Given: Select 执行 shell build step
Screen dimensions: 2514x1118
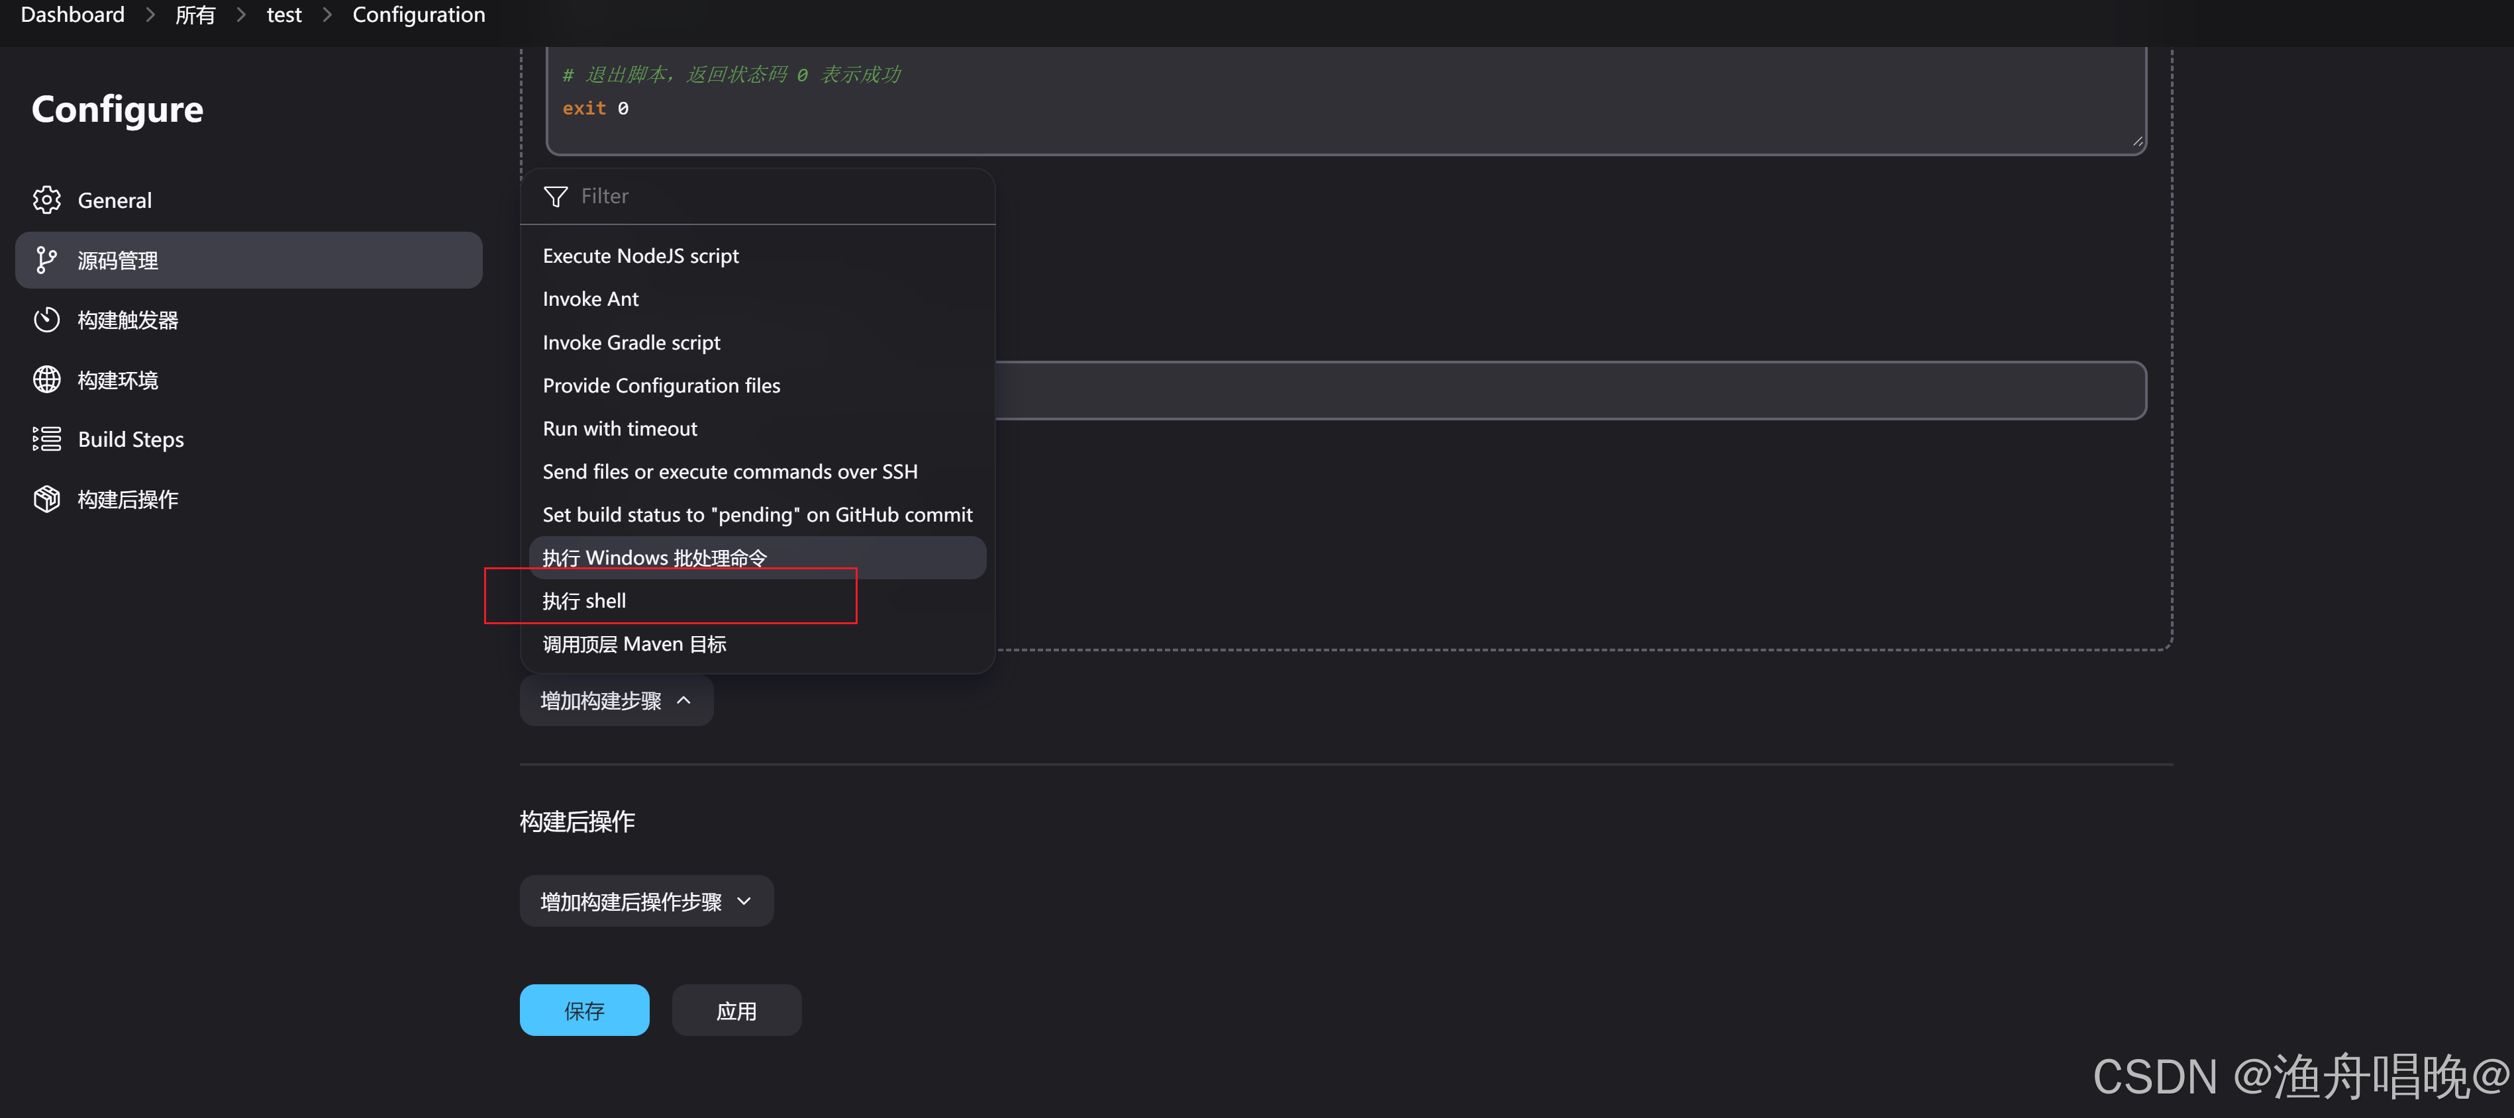Looking at the screenshot, I should pyautogui.click(x=758, y=601).
